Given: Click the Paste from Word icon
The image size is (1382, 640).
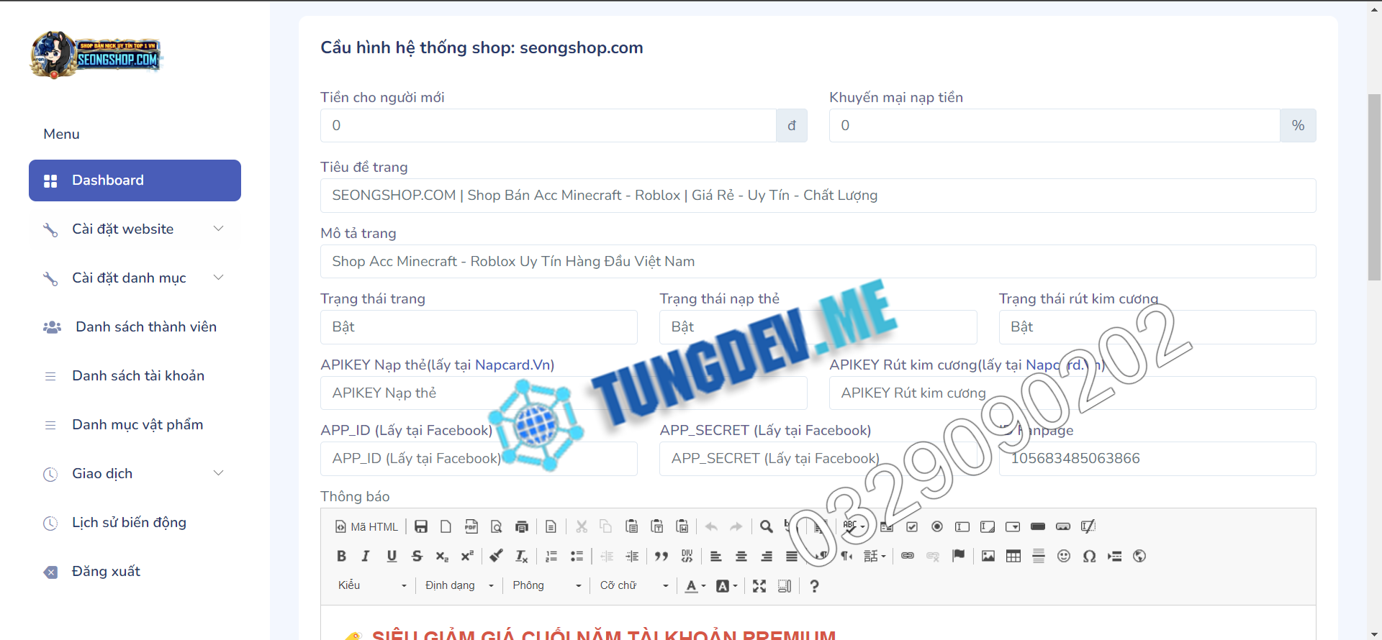Looking at the screenshot, I should click(x=682, y=526).
